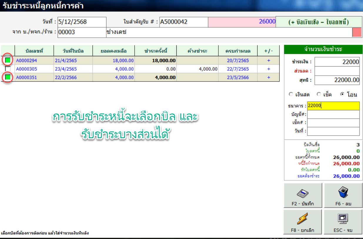
Task: Click the บิลเงินเชื่อ – ใบลดหนี้ button
Action: click(x=319, y=22)
